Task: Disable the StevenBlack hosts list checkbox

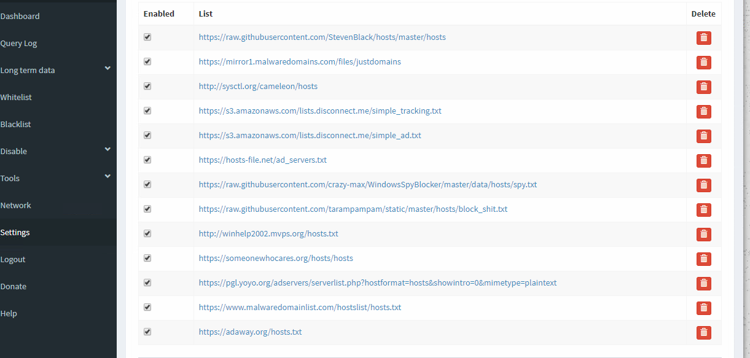Action: tap(147, 37)
